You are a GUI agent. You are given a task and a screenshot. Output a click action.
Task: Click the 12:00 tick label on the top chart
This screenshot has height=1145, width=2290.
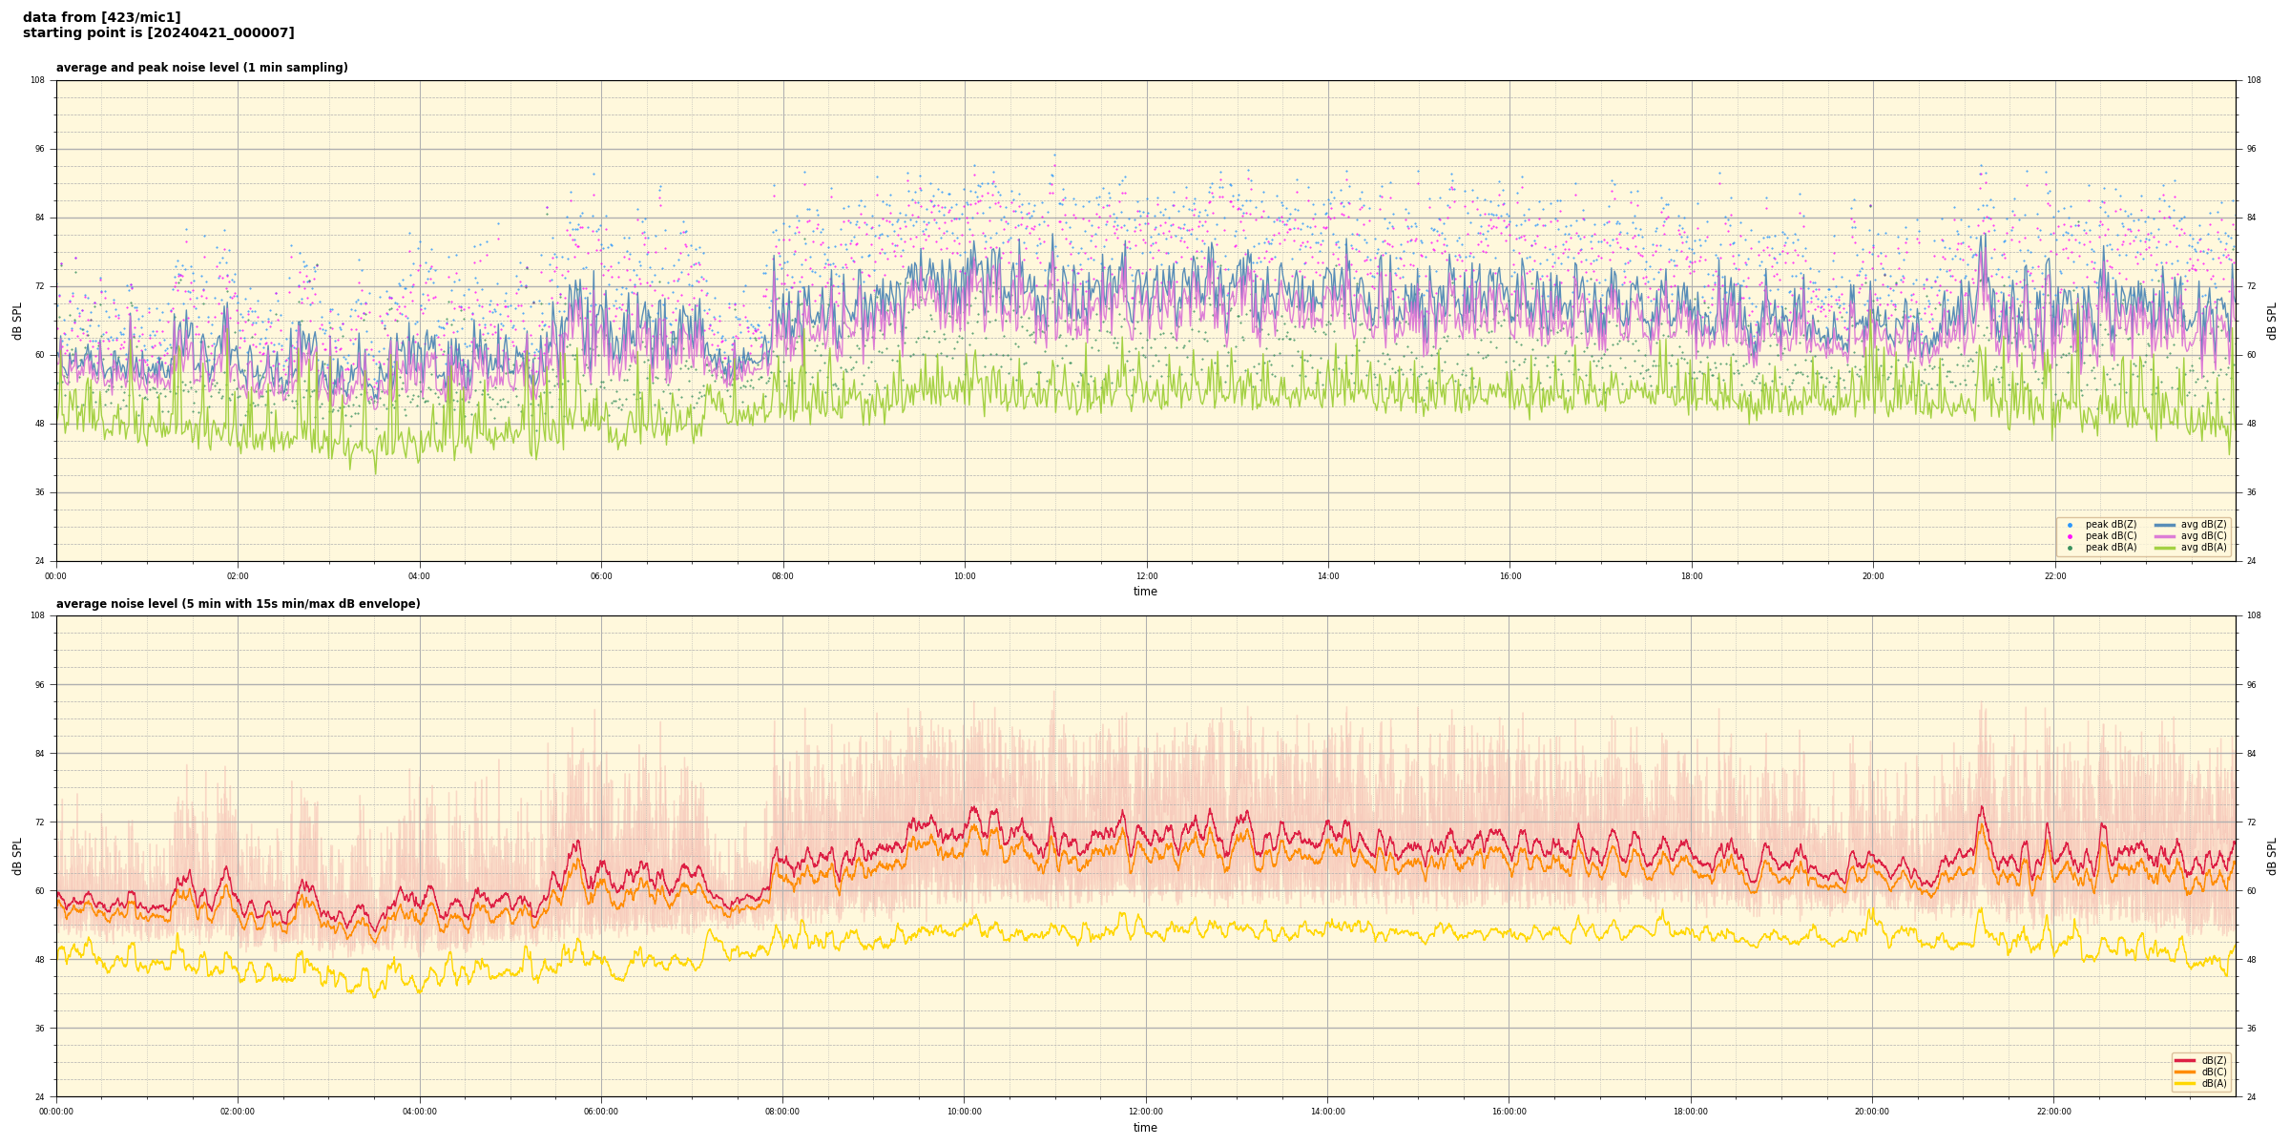tap(1146, 576)
